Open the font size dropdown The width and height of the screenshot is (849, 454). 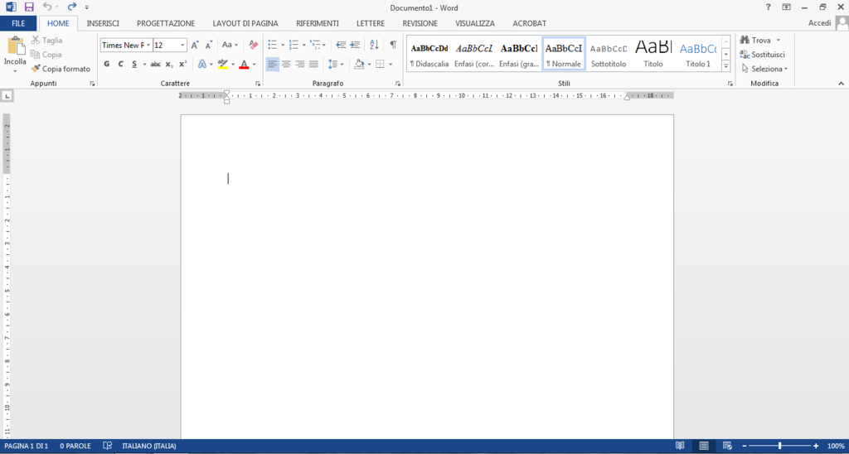coord(183,46)
